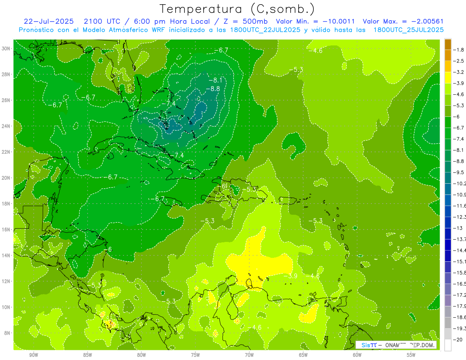Click the "18N" latitude axis label
This screenshot has width=466, height=360.
tap(6, 203)
